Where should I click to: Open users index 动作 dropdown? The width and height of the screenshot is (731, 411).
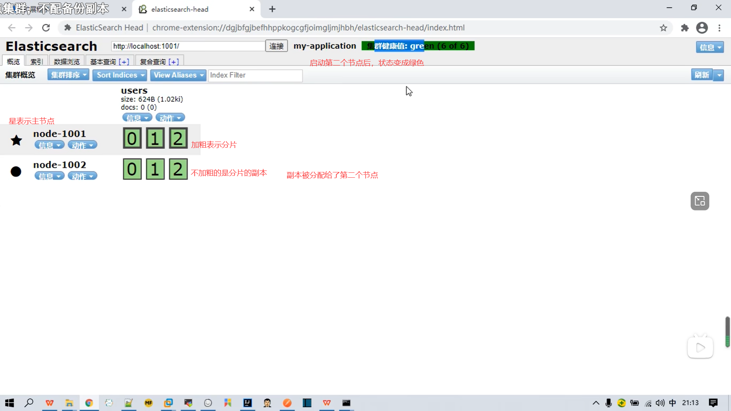pos(170,118)
